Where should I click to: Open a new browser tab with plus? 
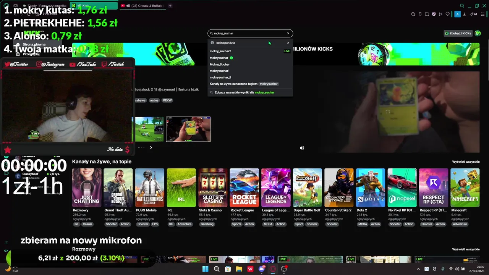click(170, 6)
